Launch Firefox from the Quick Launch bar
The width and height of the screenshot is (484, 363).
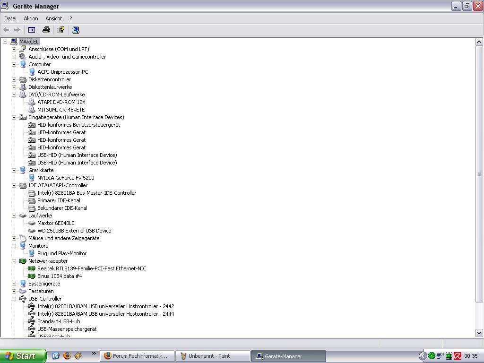click(x=67, y=355)
